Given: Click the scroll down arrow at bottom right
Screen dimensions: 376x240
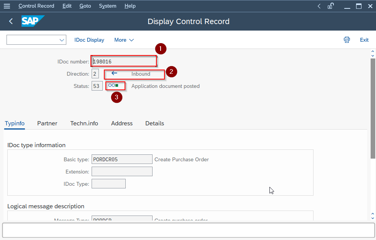Looking at the screenshot, I should pos(373,218).
